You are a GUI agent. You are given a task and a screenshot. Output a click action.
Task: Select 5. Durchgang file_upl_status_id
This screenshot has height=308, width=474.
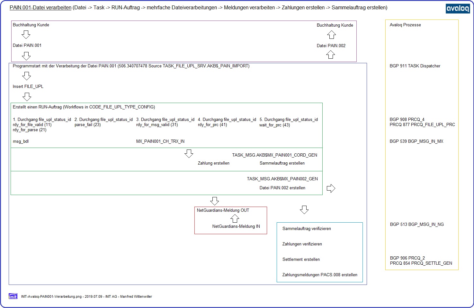click(289, 119)
